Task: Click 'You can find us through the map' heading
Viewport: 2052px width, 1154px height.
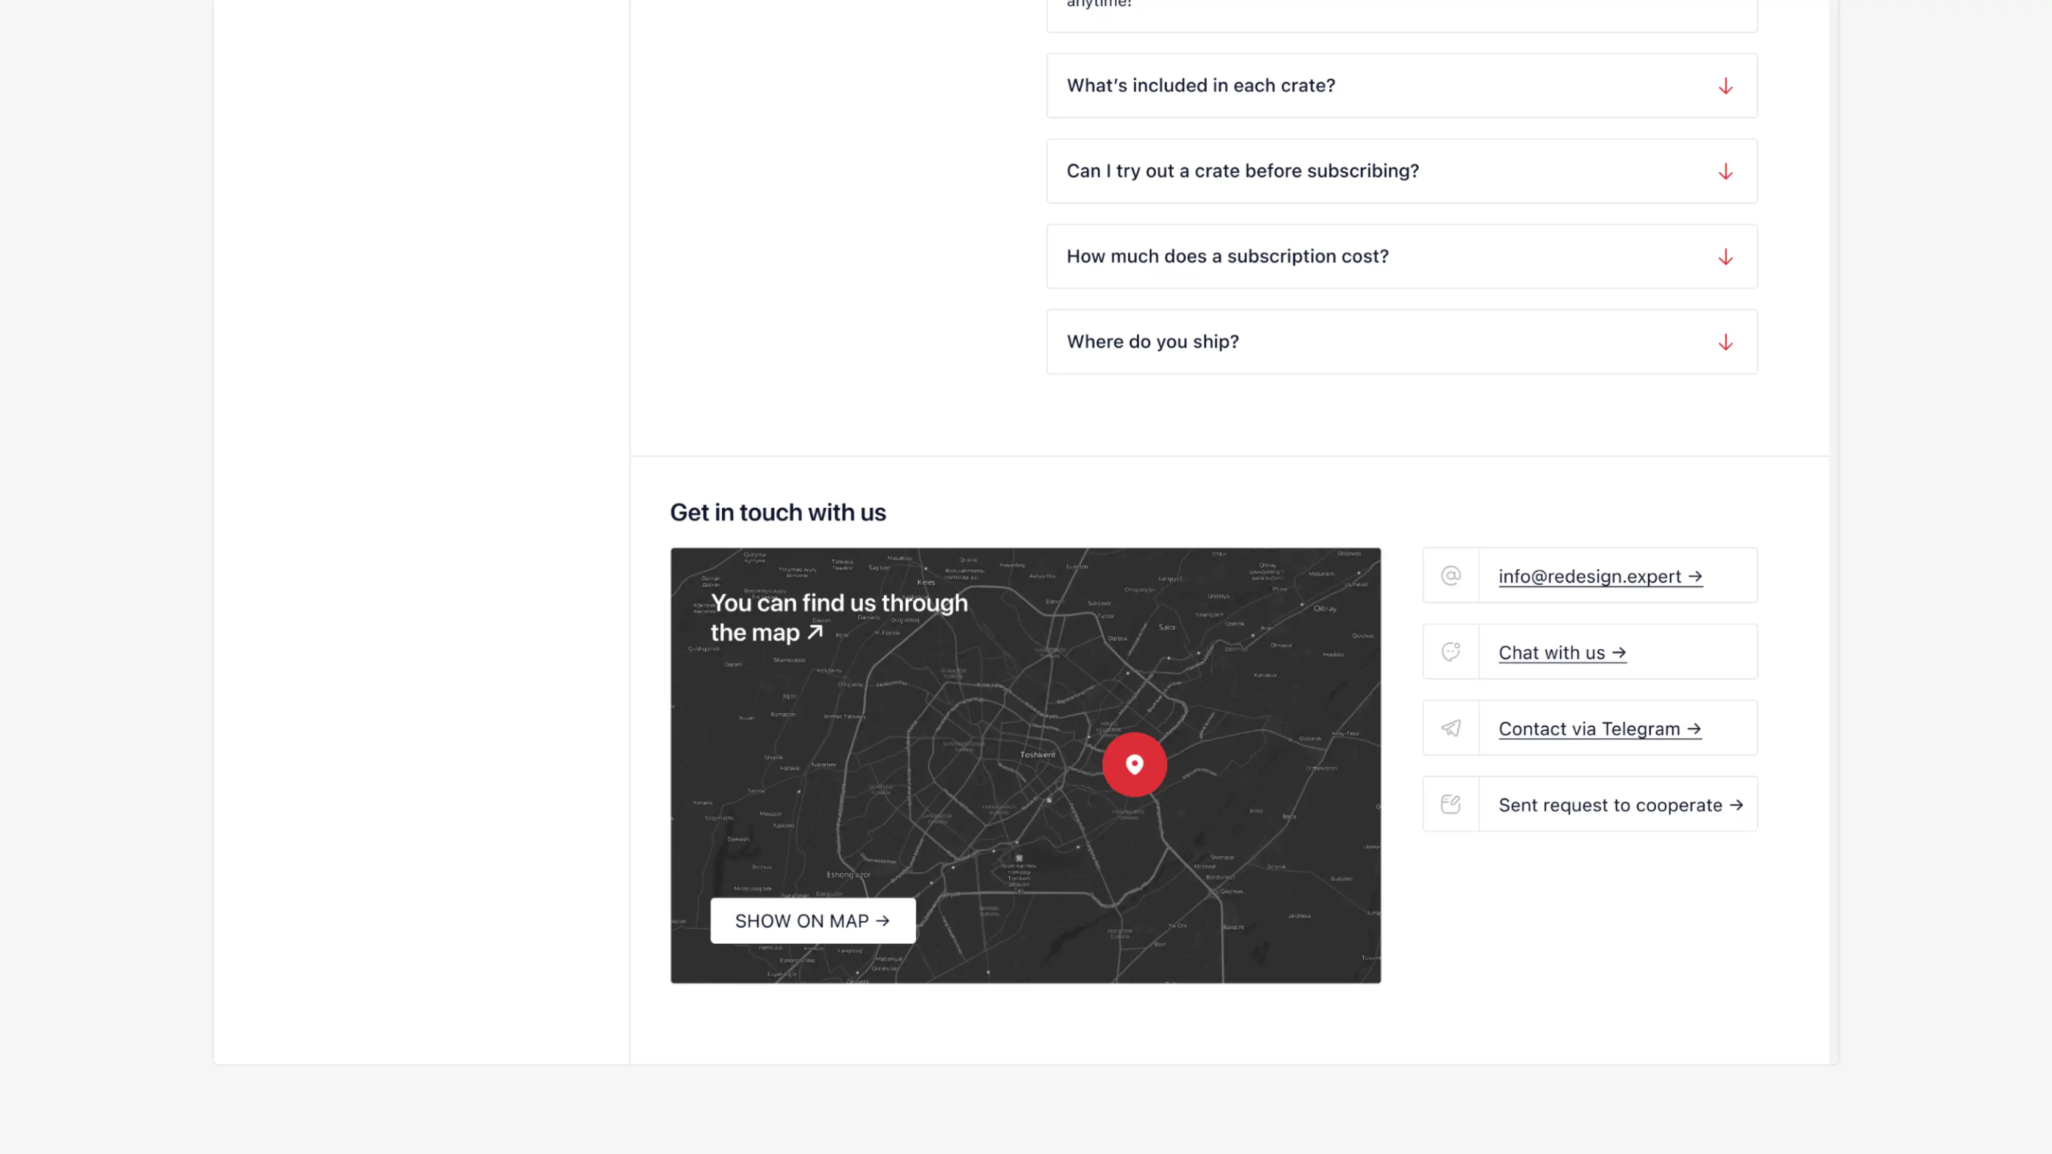Action: [x=838, y=604]
